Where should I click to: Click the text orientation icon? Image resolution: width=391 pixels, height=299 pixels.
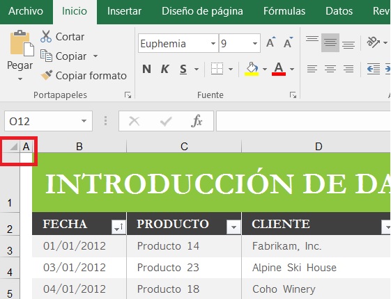tap(374, 42)
